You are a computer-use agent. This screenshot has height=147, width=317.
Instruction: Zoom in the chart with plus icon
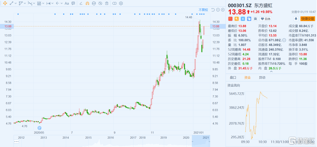coord(223,10)
